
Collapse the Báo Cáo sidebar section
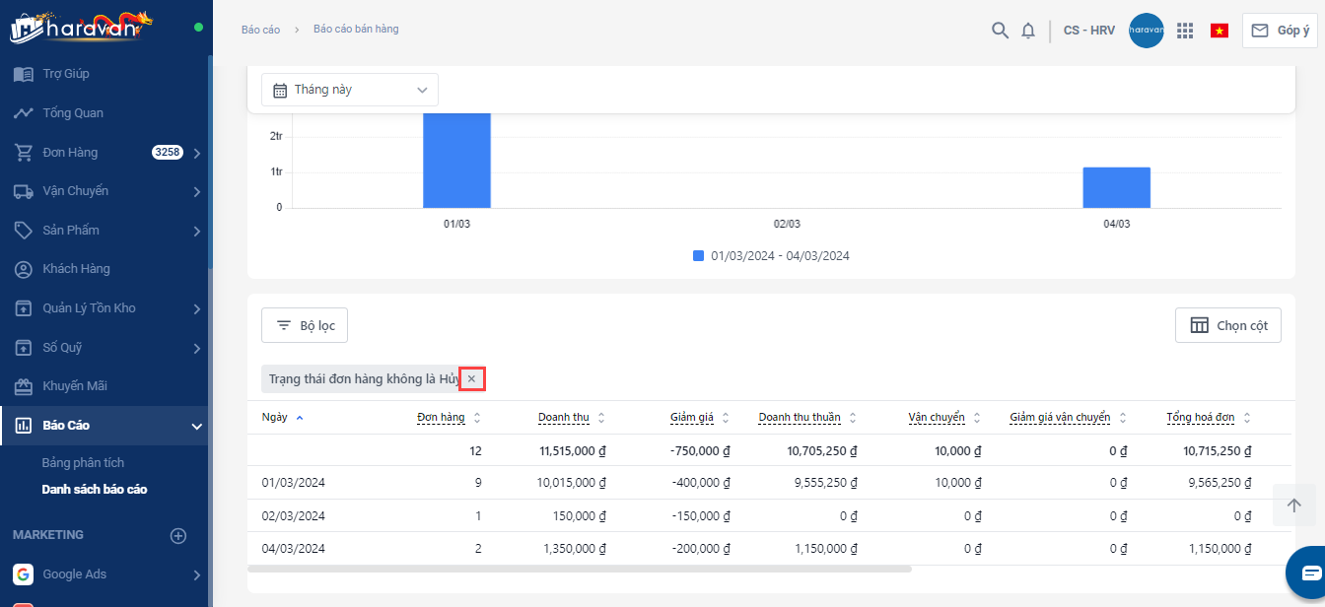pyautogui.click(x=197, y=427)
